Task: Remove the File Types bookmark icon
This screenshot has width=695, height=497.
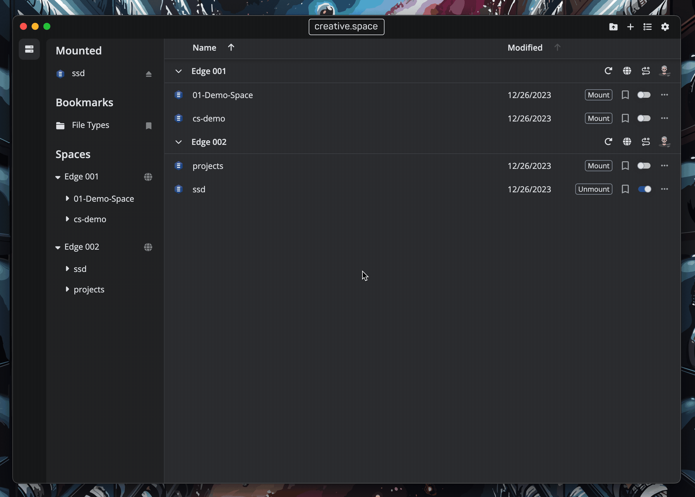Action: [148, 126]
